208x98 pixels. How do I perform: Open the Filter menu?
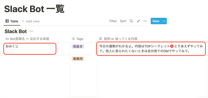click(113, 21)
